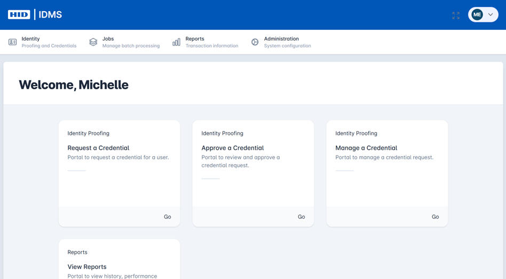Open the Approve a Credential title
The height and width of the screenshot is (279, 506).
(x=233, y=148)
